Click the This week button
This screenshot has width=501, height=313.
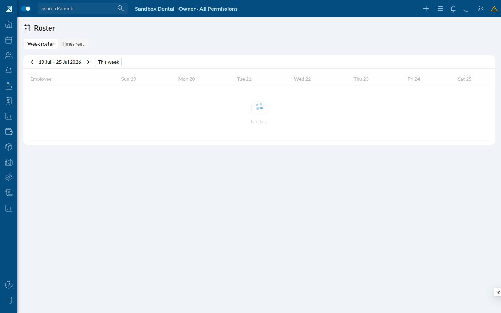tap(108, 62)
